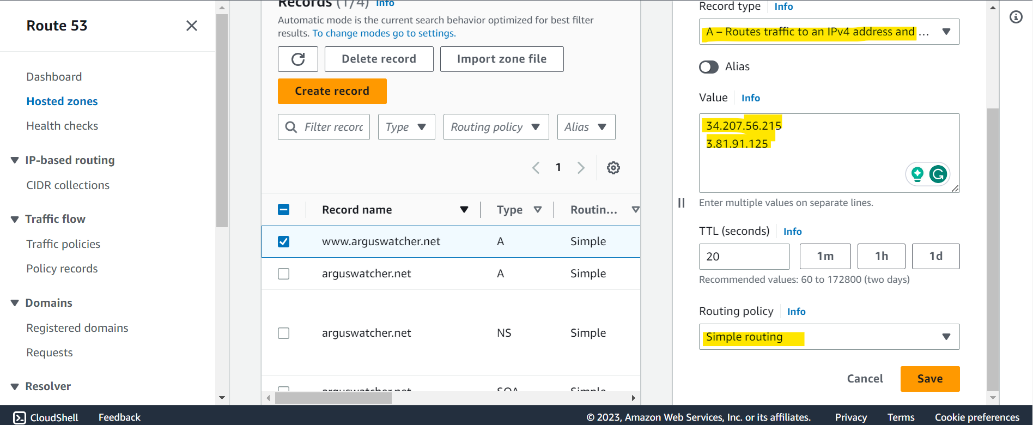Check the arguswatcher.net NS record checkbox
The height and width of the screenshot is (425, 1033).
[283, 333]
